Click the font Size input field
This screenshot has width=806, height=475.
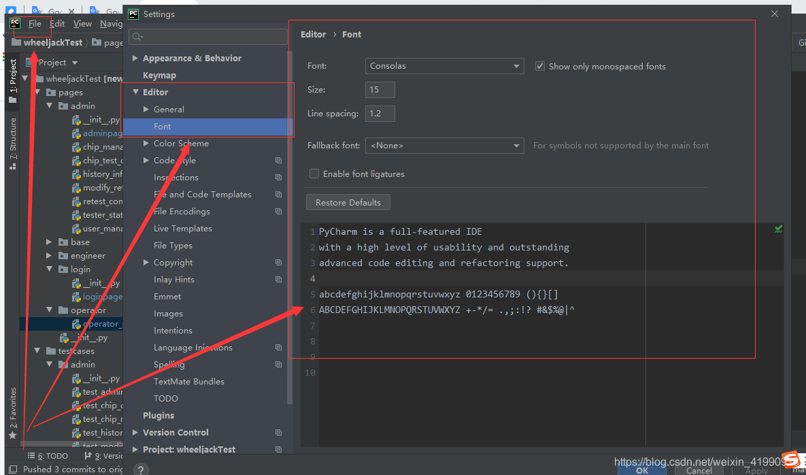pyautogui.click(x=380, y=89)
